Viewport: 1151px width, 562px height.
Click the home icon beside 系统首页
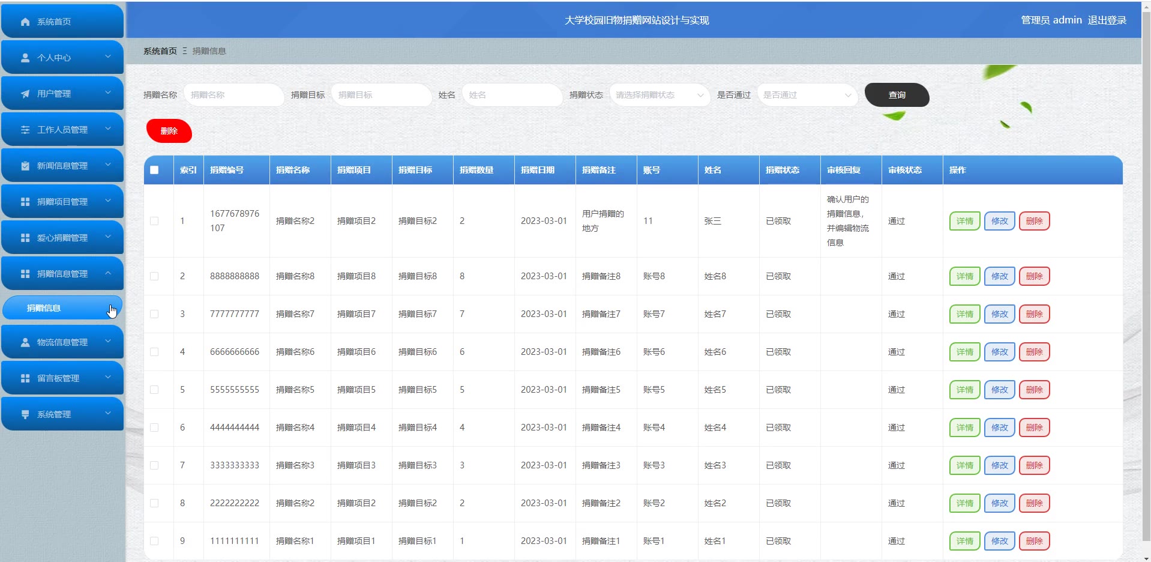pyautogui.click(x=25, y=22)
